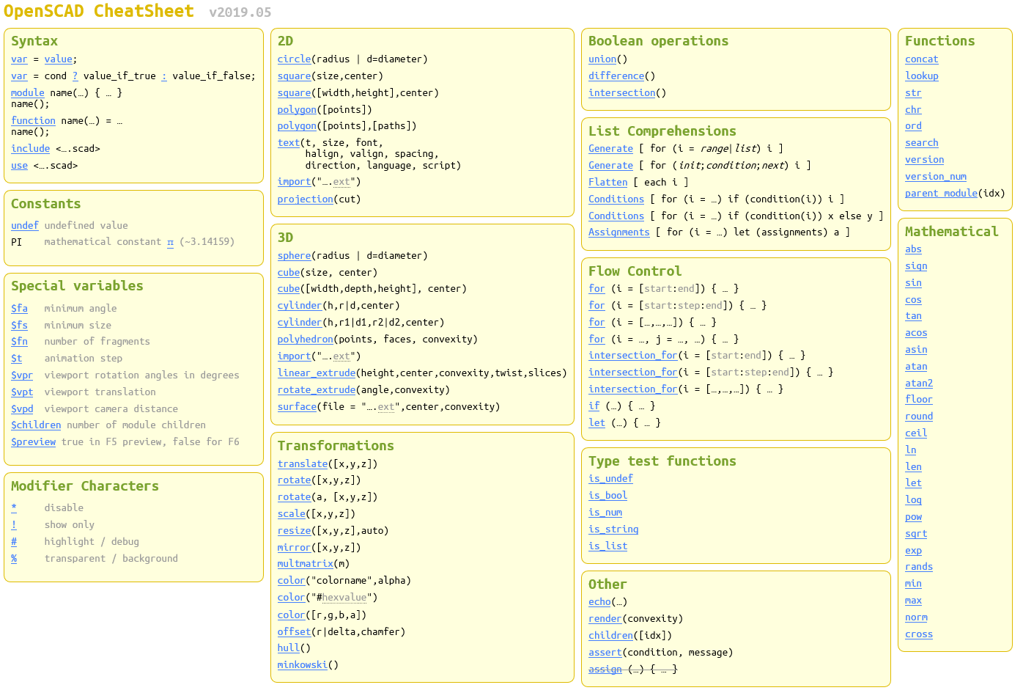Image resolution: width=1023 pixels, height=693 pixels.
Task: Click the undef link in Constants
Action: coord(25,226)
